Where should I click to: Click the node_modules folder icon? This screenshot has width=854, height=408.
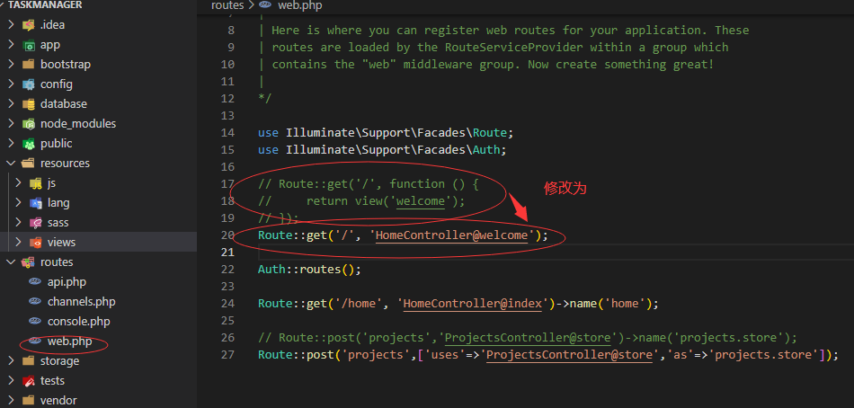pyautogui.click(x=29, y=124)
